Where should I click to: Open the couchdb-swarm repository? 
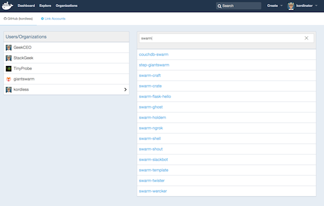tap(154, 55)
